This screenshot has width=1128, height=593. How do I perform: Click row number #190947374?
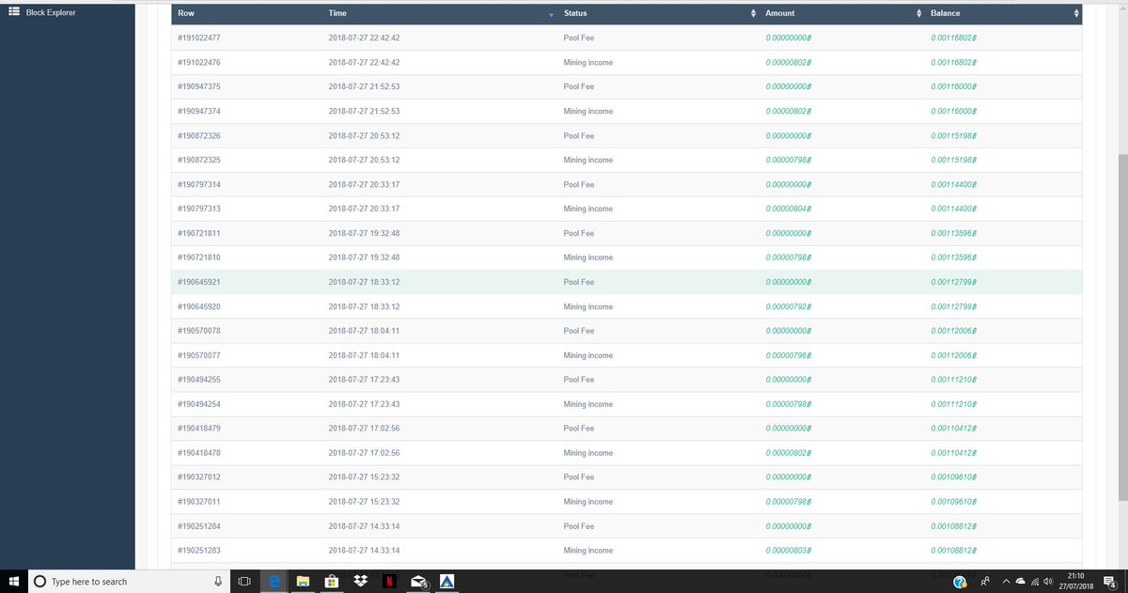[199, 111]
